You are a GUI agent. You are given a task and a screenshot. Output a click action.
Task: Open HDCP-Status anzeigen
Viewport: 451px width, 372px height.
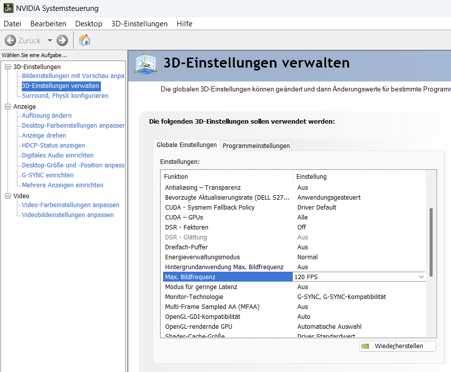[x=54, y=146]
